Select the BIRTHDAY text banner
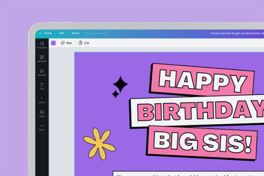Screen dimensions: 264x176 click(x=197, y=110)
